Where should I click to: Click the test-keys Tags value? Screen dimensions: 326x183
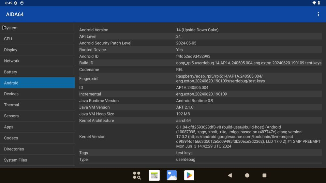[184, 153]
